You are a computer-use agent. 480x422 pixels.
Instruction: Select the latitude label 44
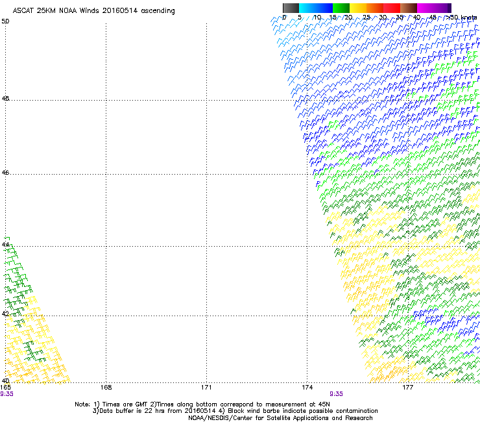click(x=5, y=245)
